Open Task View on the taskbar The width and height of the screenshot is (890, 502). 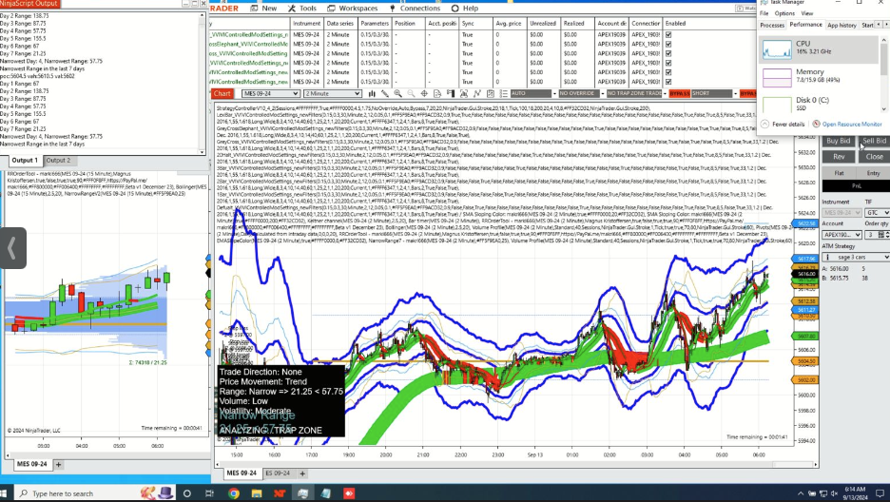[x=209, y=493]
